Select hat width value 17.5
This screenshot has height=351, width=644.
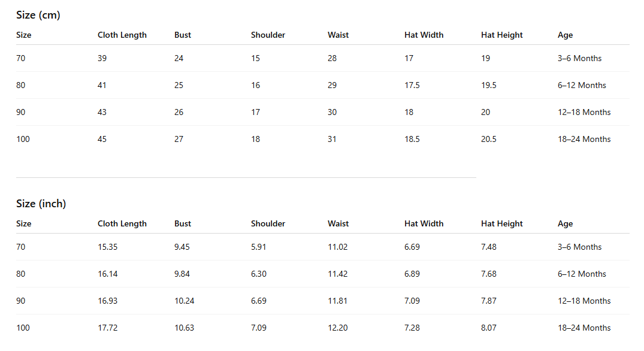pos(412,86)
